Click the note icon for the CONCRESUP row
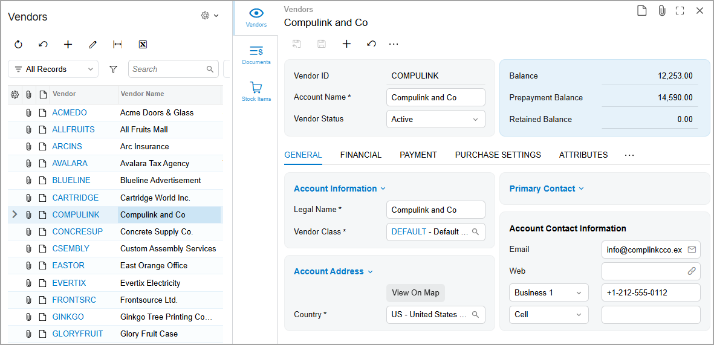The height and width of the screenshot is (345, 714). 43,231
